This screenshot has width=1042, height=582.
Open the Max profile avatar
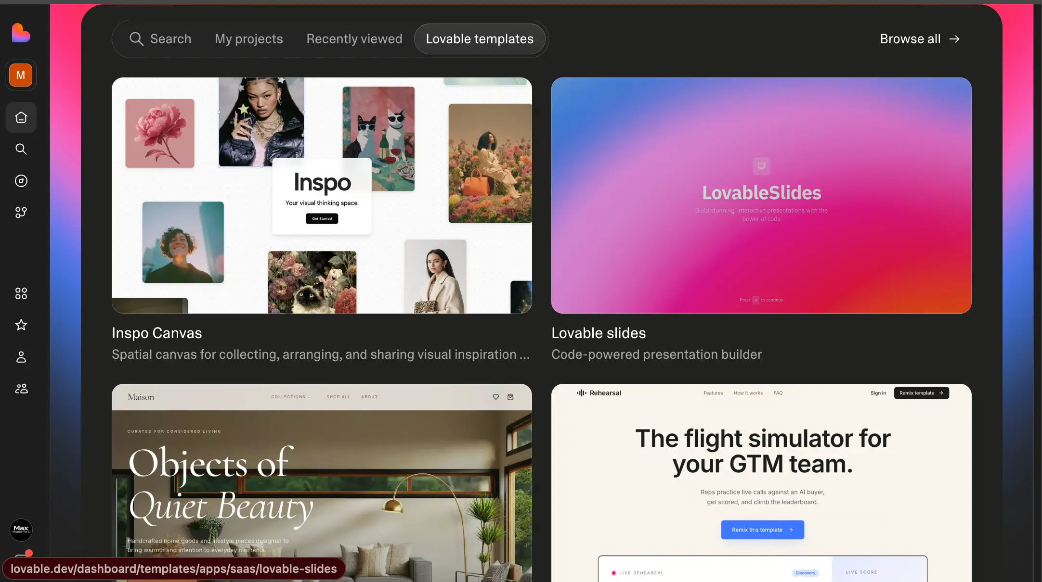(x=21, y=530)
